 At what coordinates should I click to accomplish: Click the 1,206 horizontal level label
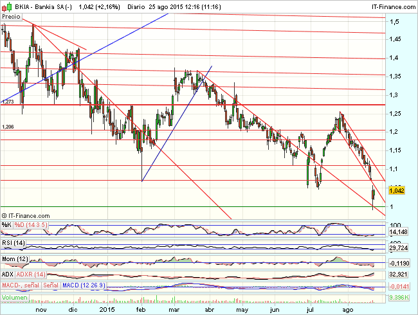click(8, 127)
